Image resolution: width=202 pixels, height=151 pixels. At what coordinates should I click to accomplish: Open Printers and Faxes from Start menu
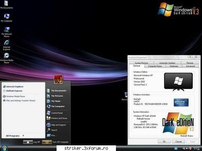(x=57, y=118)
